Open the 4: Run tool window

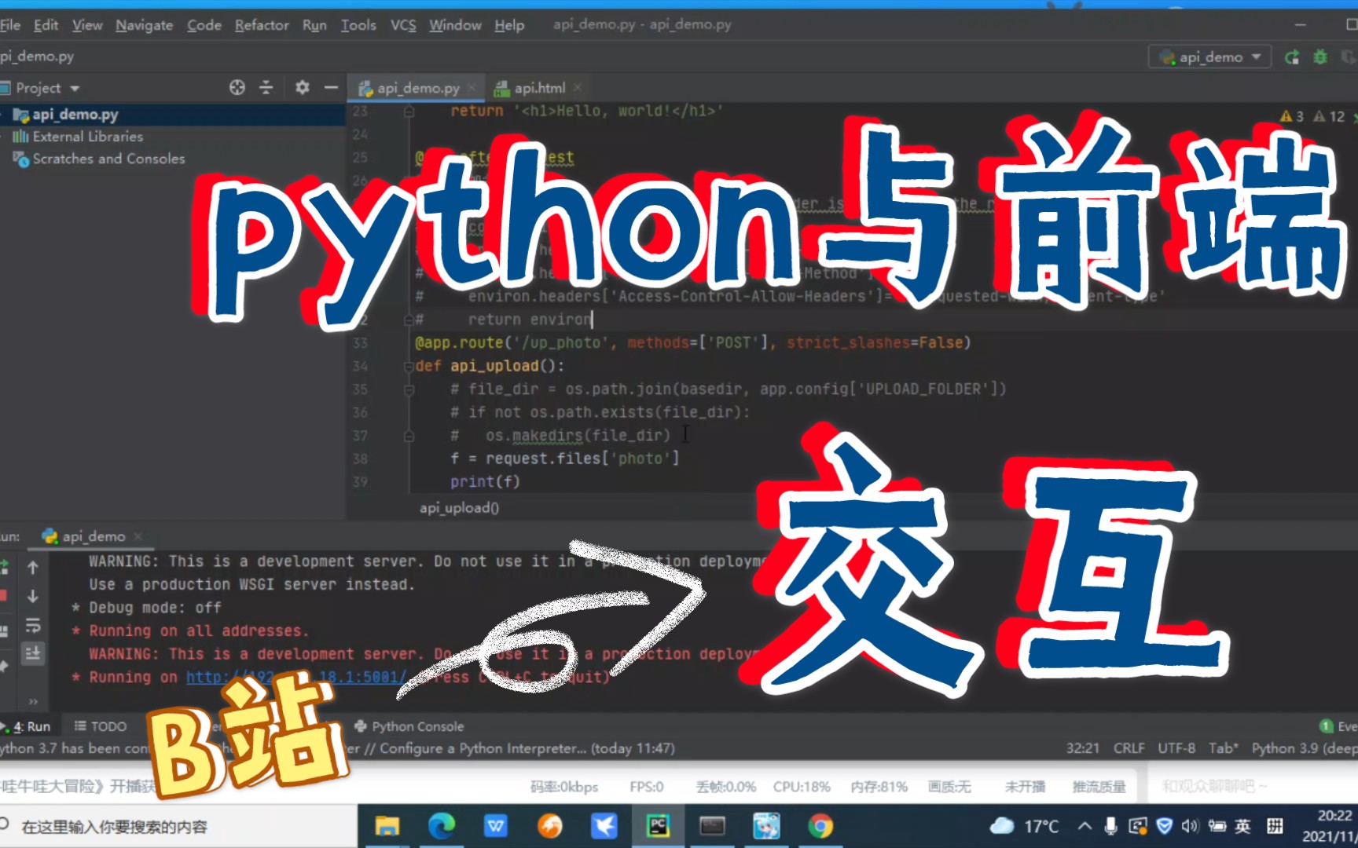pos(28,726)
